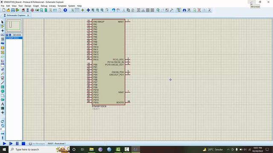This screenshot has width=273, height=153.
Task: Click the 'P' pick devices button
Action: coord(7,35)
